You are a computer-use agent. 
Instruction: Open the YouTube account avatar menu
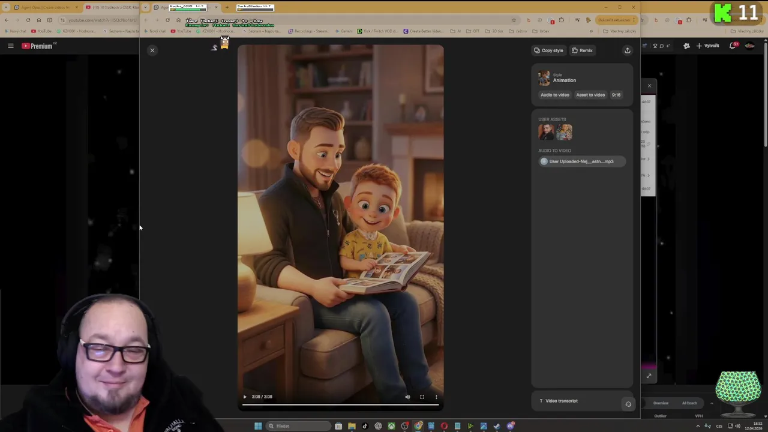[750, 46]
